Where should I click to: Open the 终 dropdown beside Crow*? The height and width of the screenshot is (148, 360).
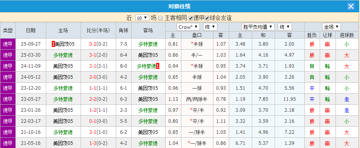coord(210,27)
